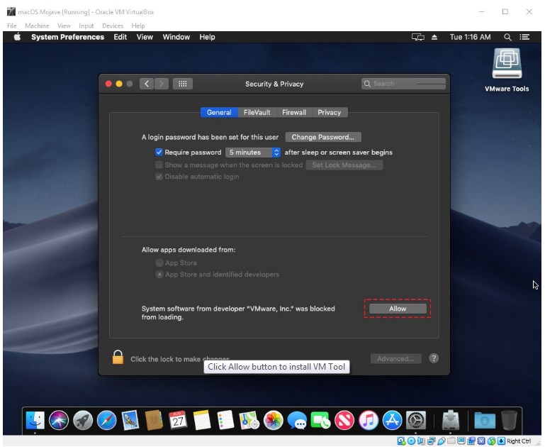Open the macOS Window menu
The image size is (545, 447).
[176, 37]
